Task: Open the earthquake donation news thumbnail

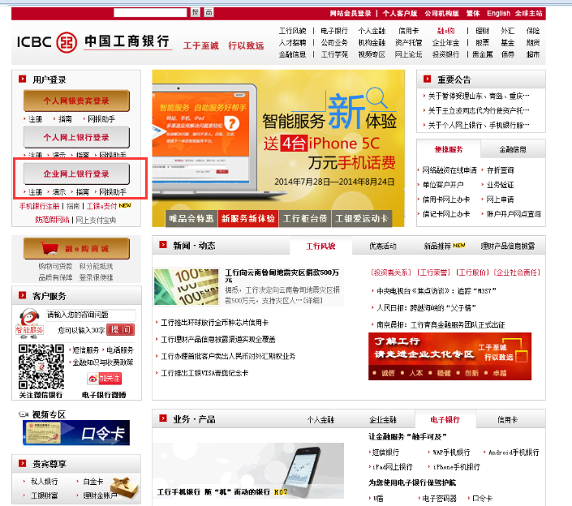Action: point(187,287)
